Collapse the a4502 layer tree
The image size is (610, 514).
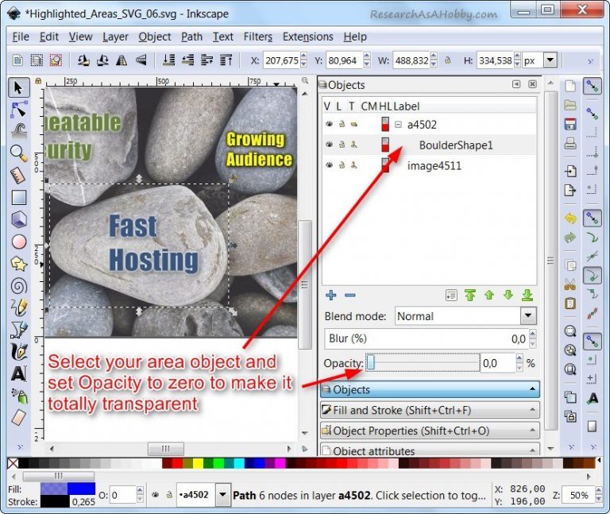[398, 125]
